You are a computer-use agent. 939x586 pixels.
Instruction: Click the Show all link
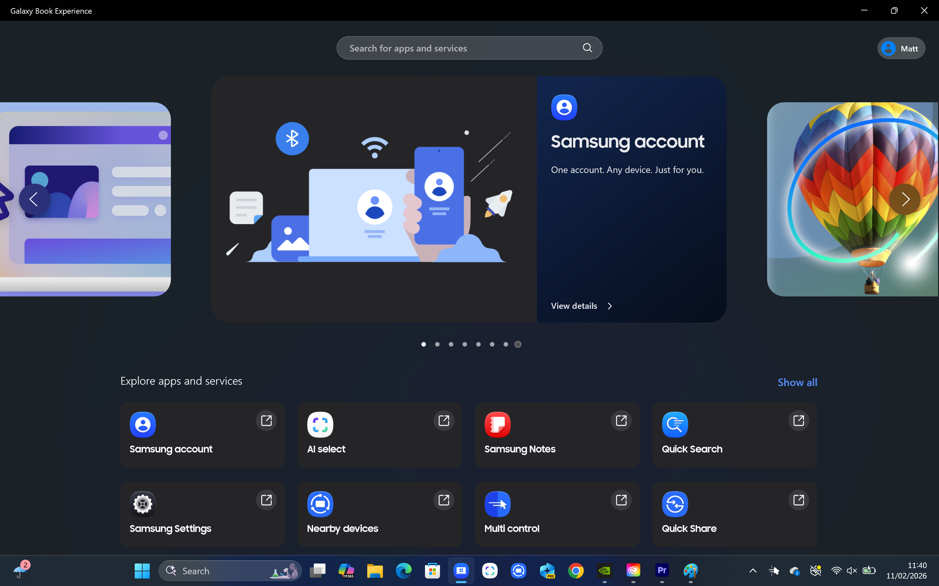[797, 382]
